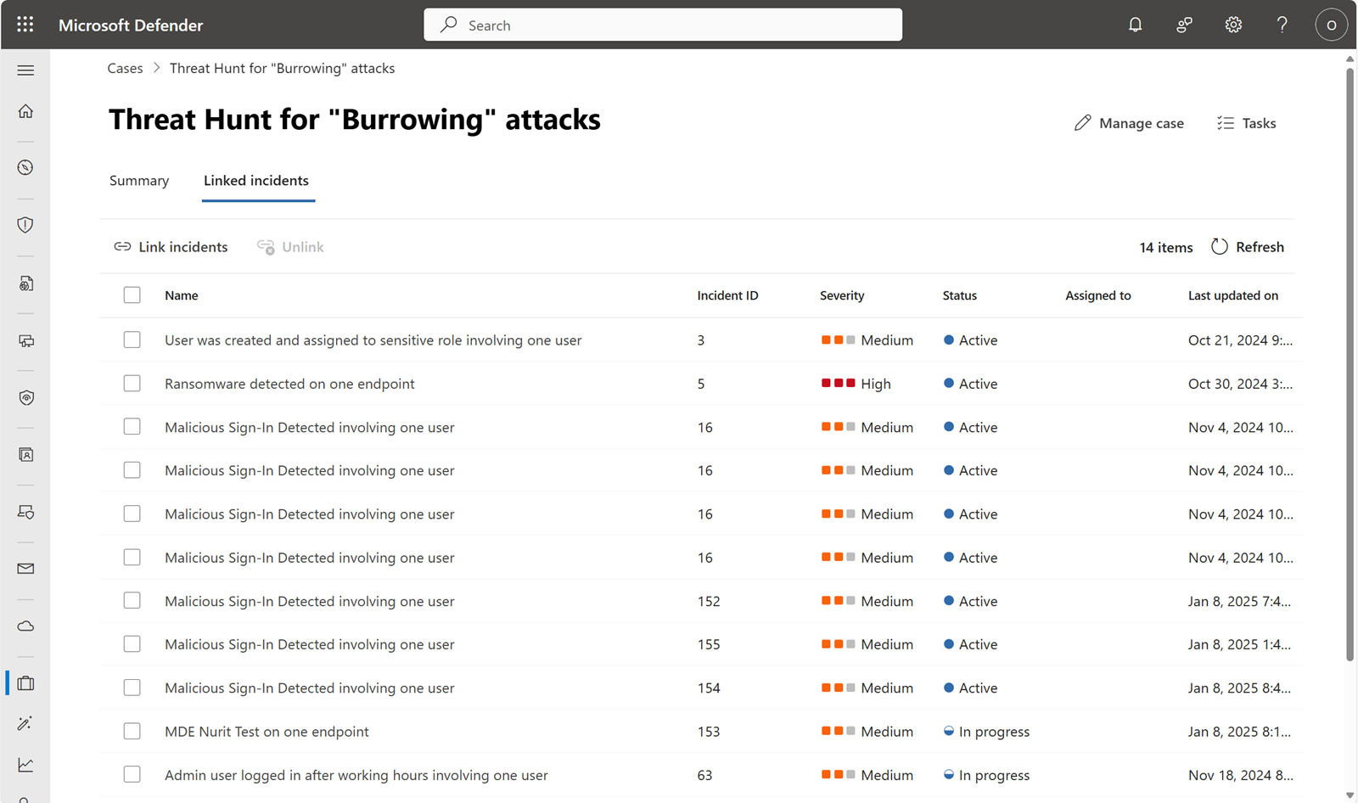
Task: Navigate back using the Cases breadcrumb link
Action: point(125,68)
